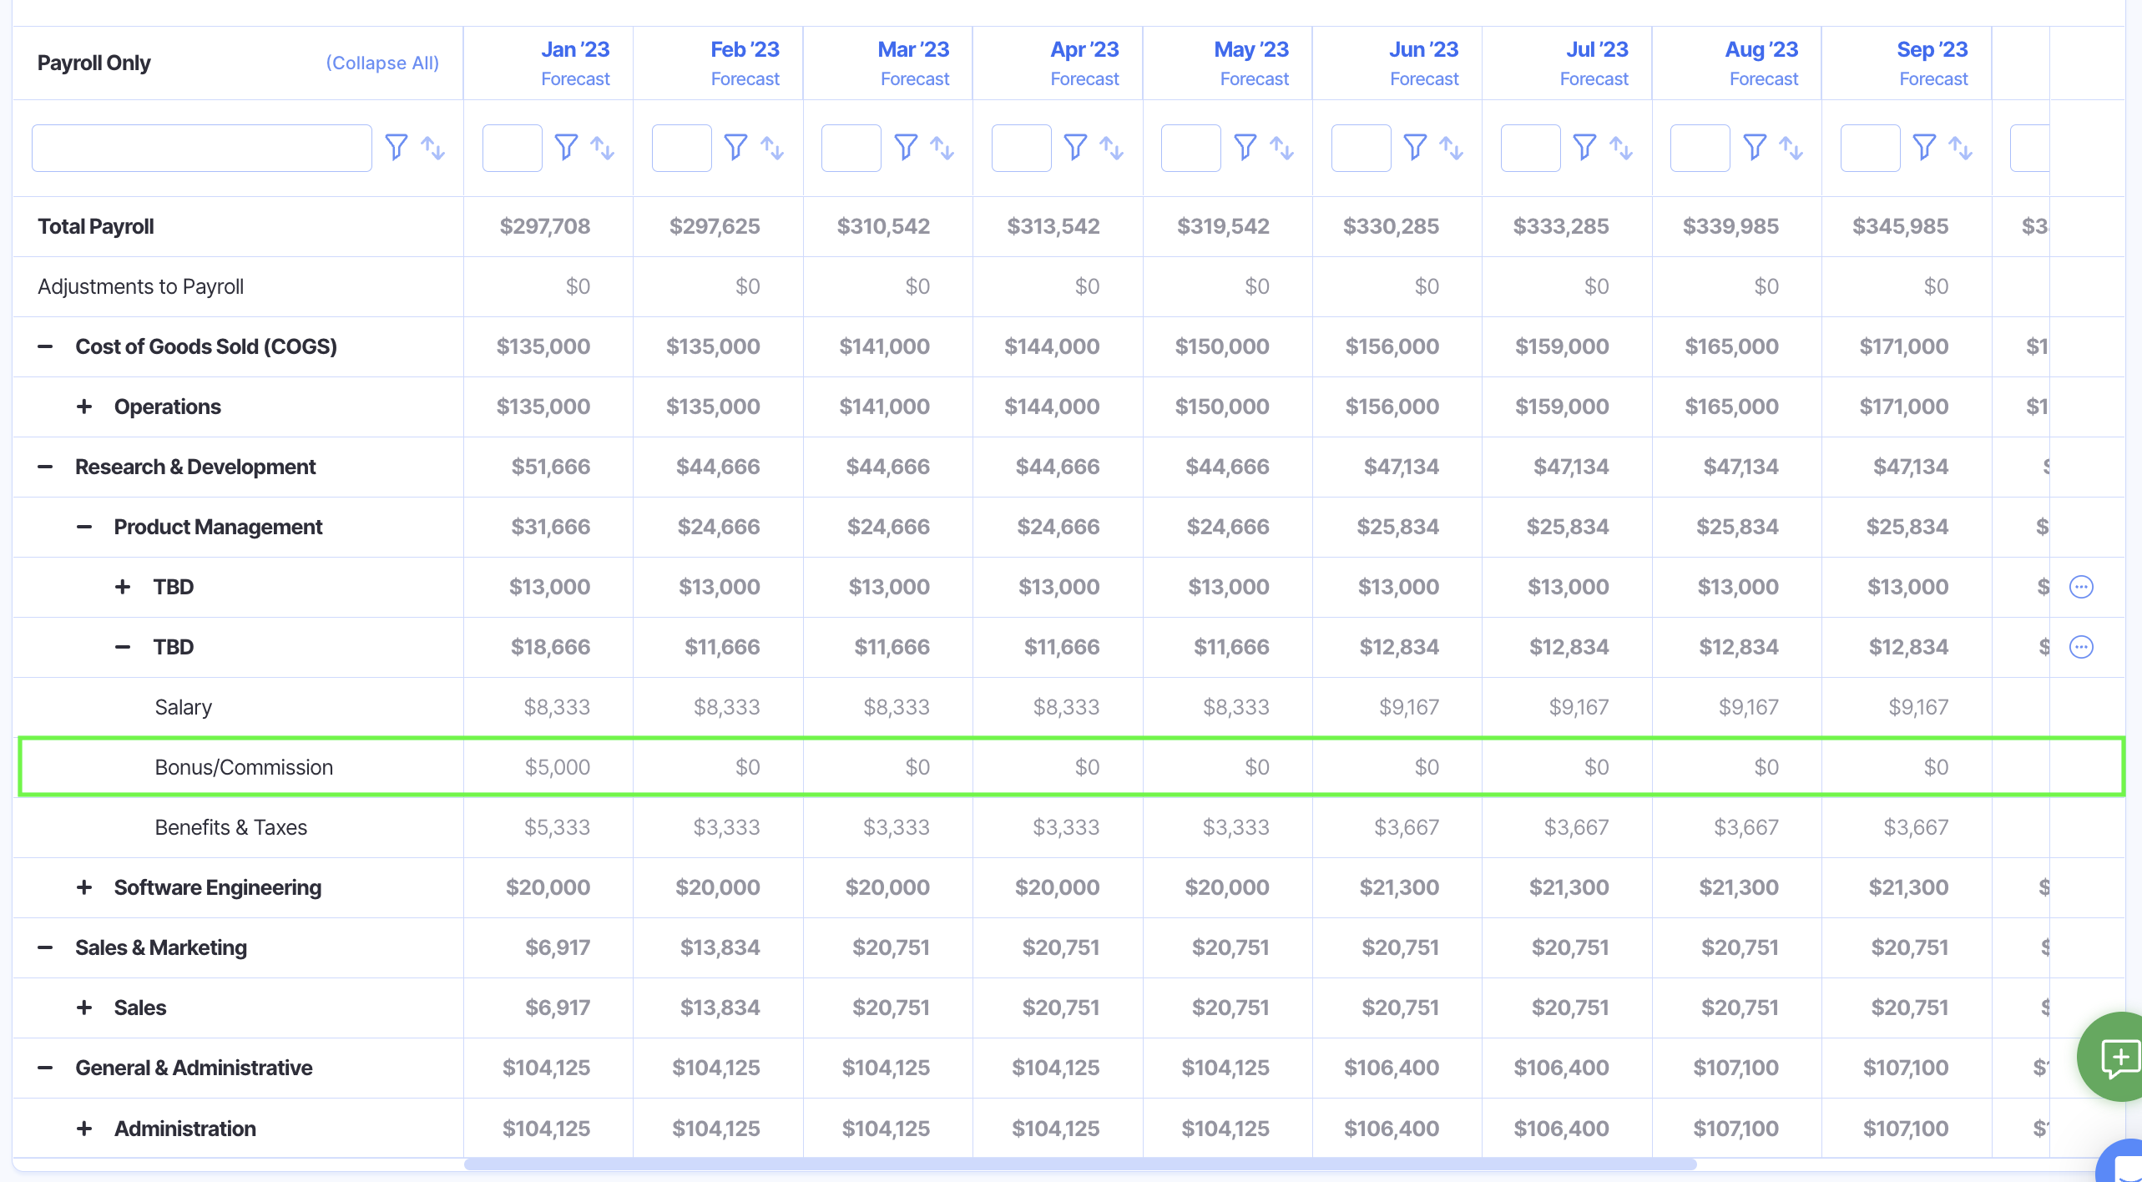Sort the Jul '23 column
The height and width of the screenshot is (1182, 2142).
tap(1620, 148)
